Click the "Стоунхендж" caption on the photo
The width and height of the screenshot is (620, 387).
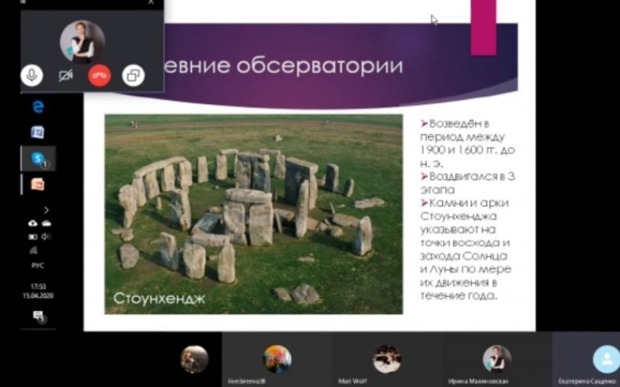(x=160, y=298)
